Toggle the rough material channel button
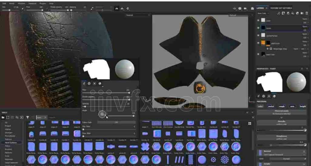Image resolution: width=311 pixels, height=166 pixels. [282, 107]
